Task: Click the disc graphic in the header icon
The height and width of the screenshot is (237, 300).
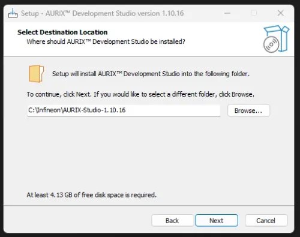Action: point(271,44)
